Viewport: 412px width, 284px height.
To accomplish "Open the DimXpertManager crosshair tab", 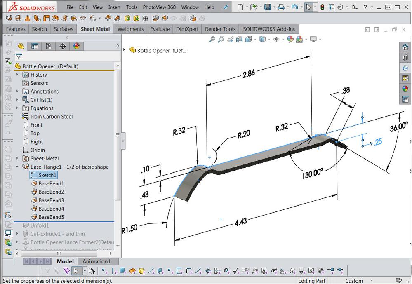I will [63, 46].
